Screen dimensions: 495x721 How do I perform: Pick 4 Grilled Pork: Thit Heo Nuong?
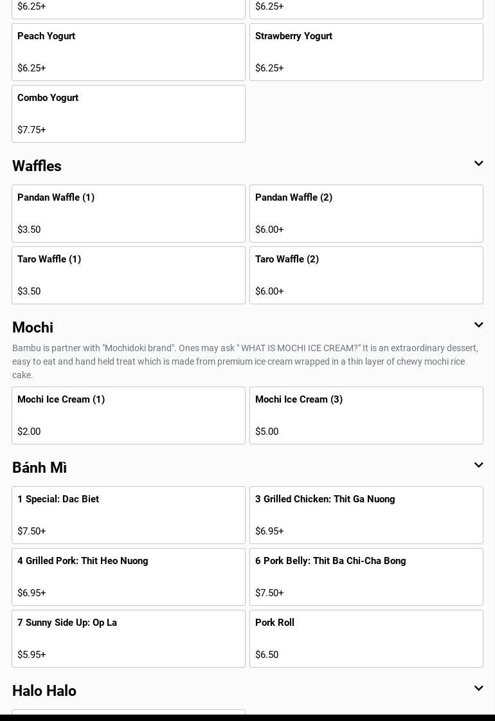click(x=129, y=577)
